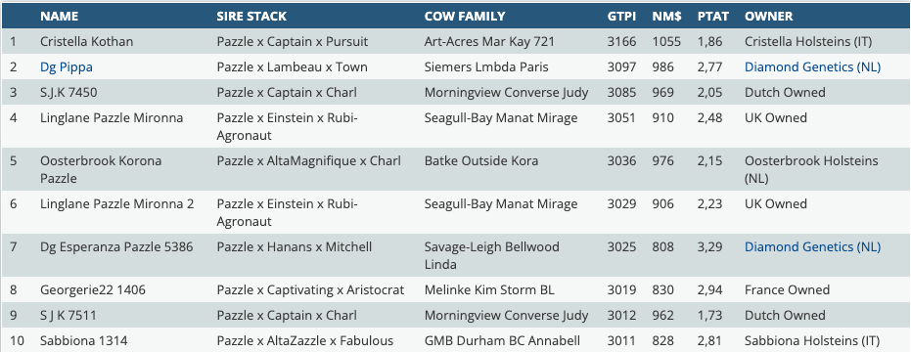Select GTPI value 3166

(621, 42)
